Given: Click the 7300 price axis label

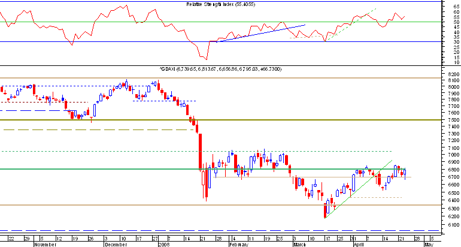Looking at the screenshot, I should tap(454, 133).
